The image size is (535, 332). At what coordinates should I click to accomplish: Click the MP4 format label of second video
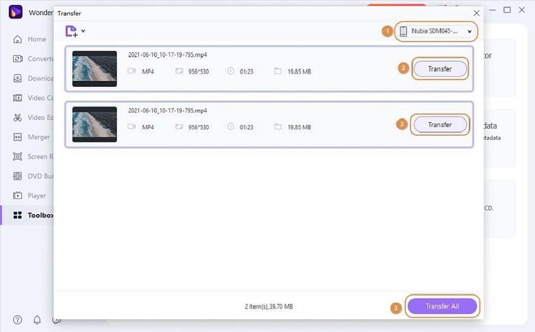tap(148, 127)
